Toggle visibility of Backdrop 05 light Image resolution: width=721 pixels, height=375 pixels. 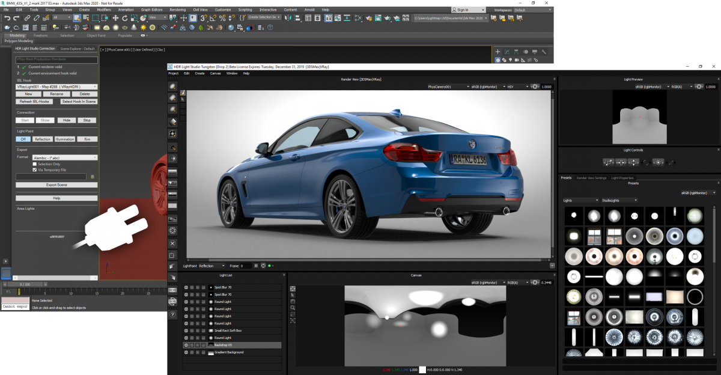tap(186, 345)
